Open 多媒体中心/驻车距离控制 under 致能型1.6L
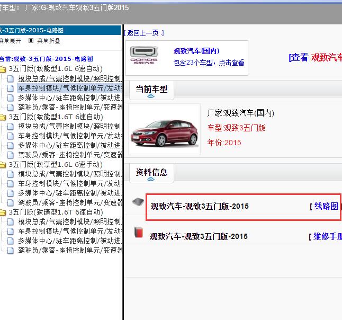 (x=70, y=97)
